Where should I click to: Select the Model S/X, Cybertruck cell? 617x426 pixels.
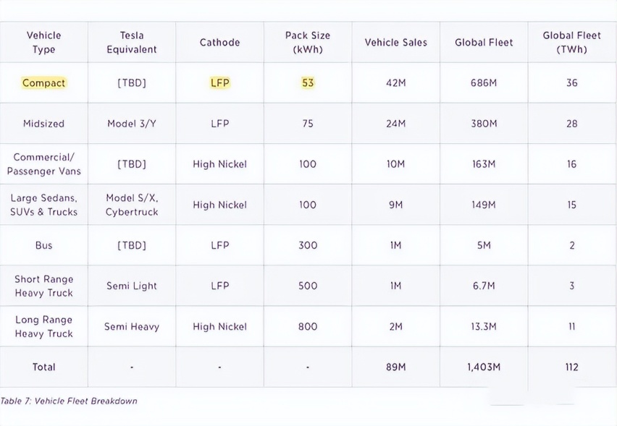131,205
